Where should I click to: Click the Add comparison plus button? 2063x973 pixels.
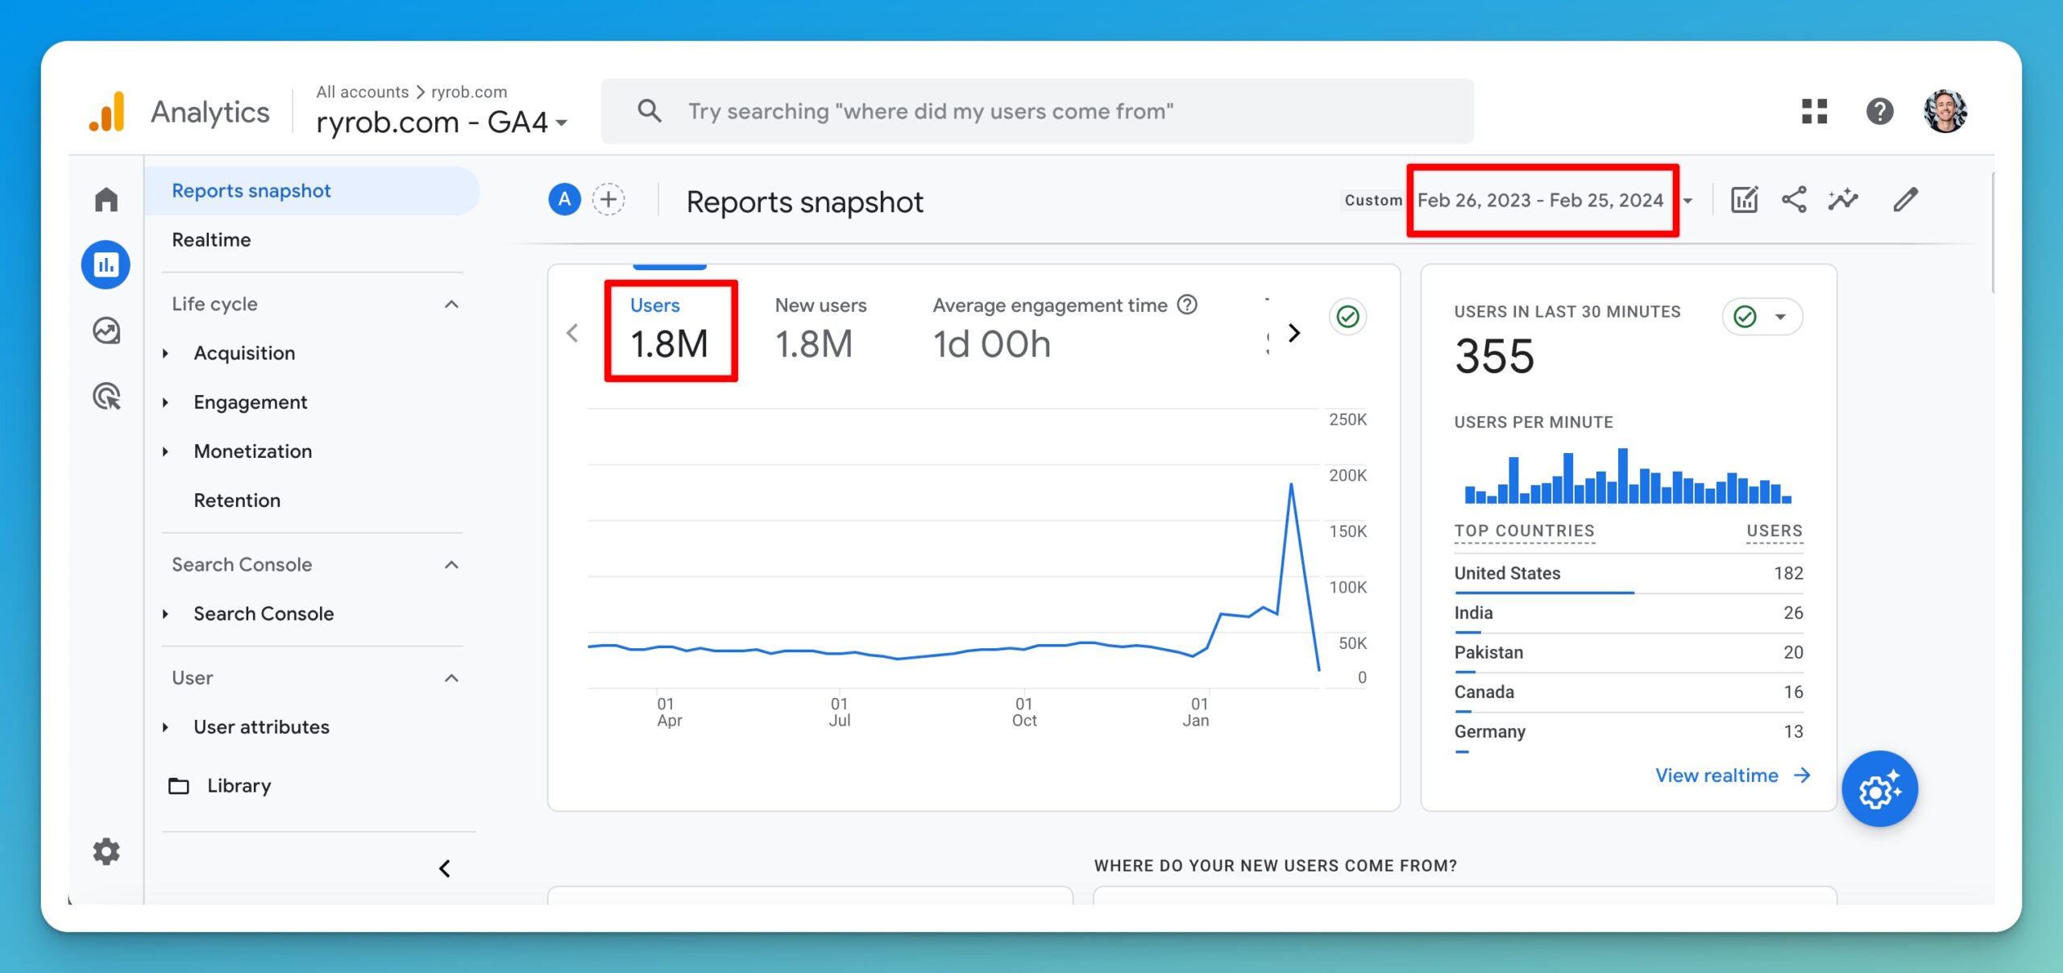click(608, 199)
